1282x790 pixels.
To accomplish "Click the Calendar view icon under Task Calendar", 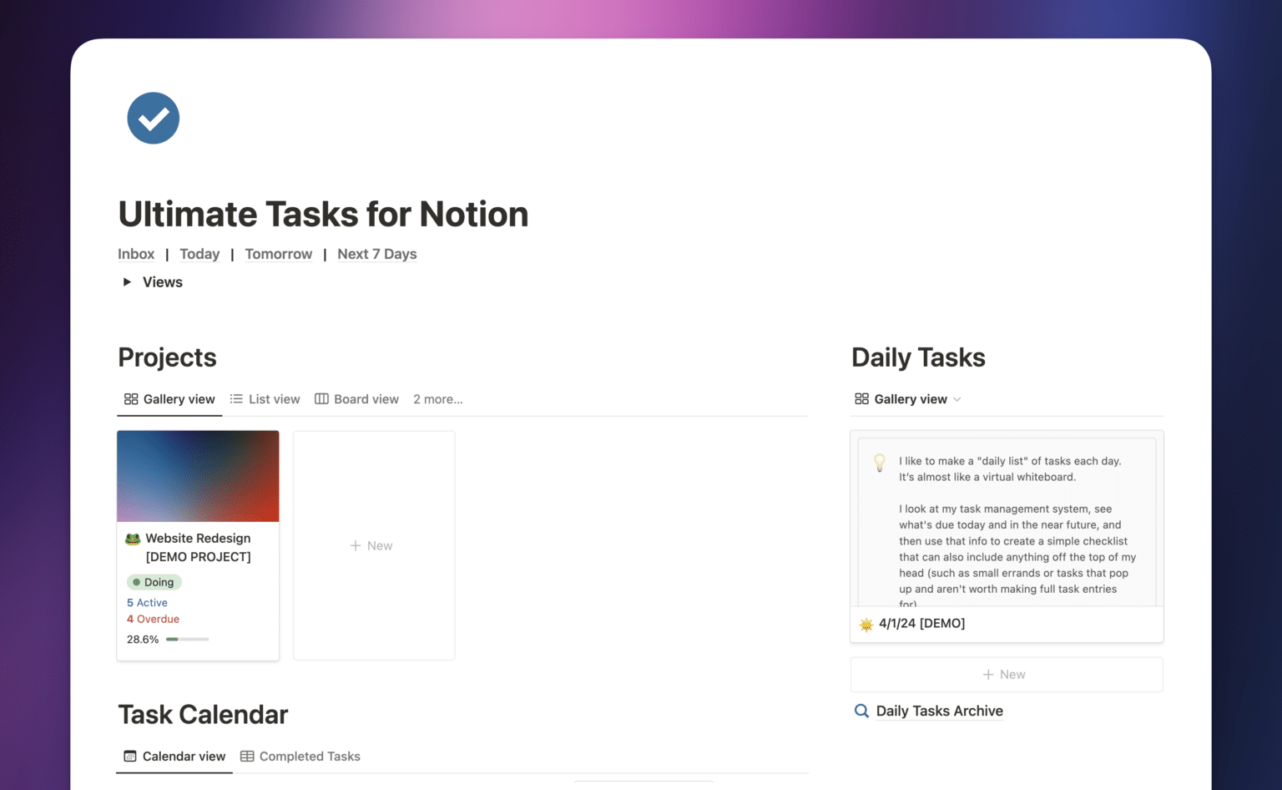I will point(130,755).
